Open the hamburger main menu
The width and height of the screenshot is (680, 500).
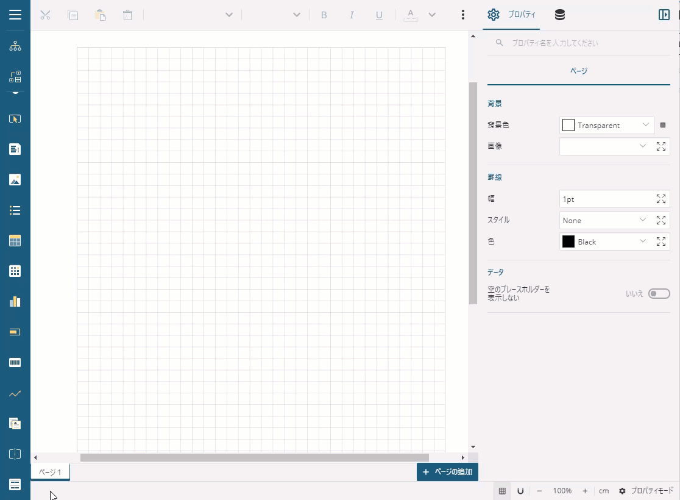[x=15, y=15]
